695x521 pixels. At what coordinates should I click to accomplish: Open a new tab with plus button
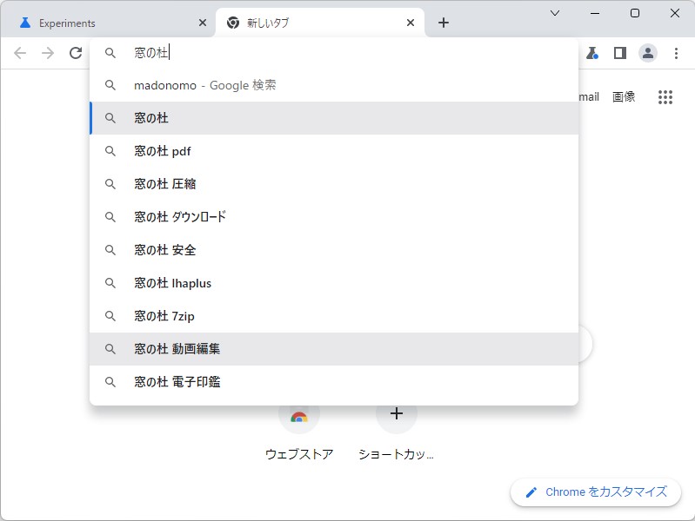[x=444, y=23]
